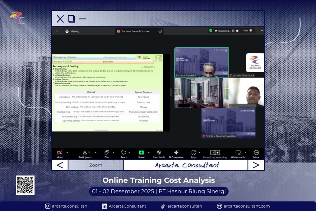Pause recording from the top recording indicator
The image size is (316, 211).
[x=233, y=31]
